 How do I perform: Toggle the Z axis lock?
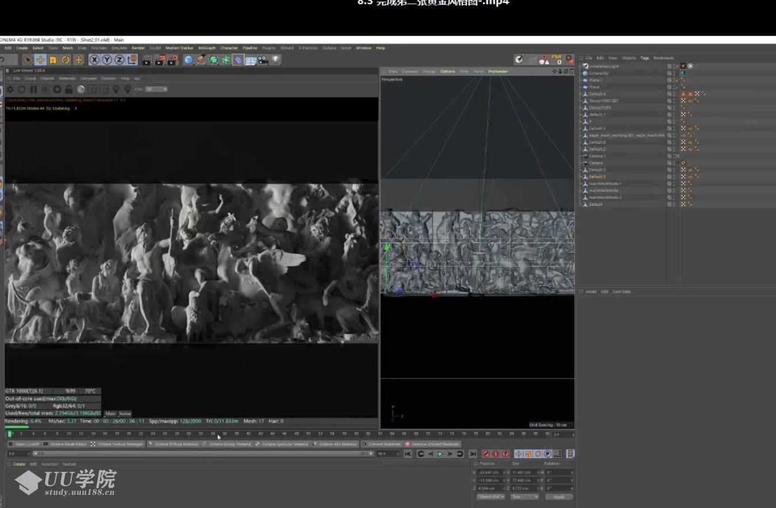[120, 60]
